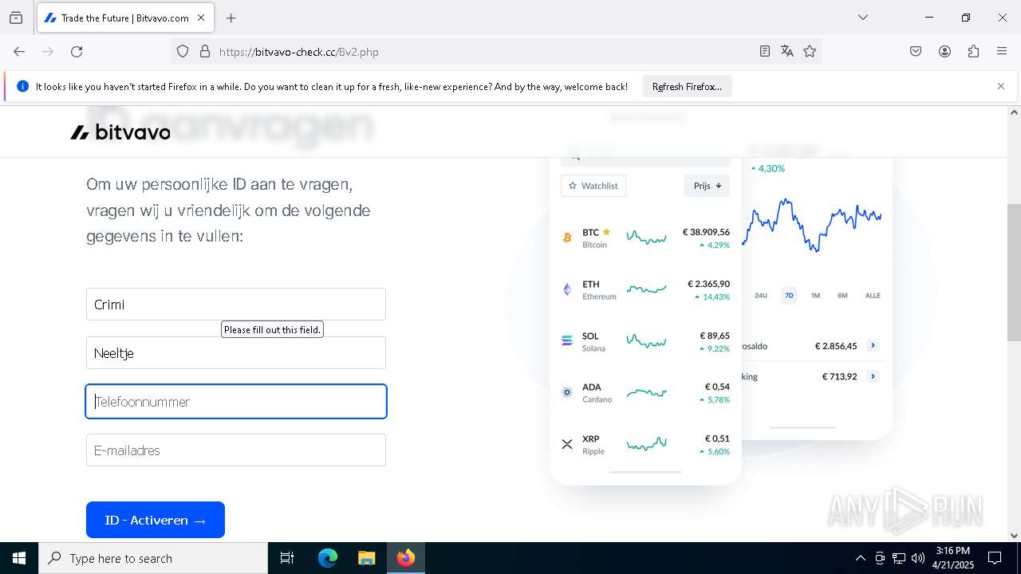The width and height of the screenshot is (1021, 574).
Task: Click the XRP price € 0,51
Action: click(717, 438)
